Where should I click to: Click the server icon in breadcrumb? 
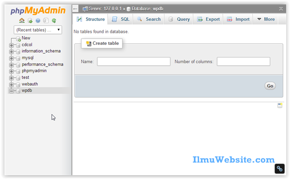85,9
